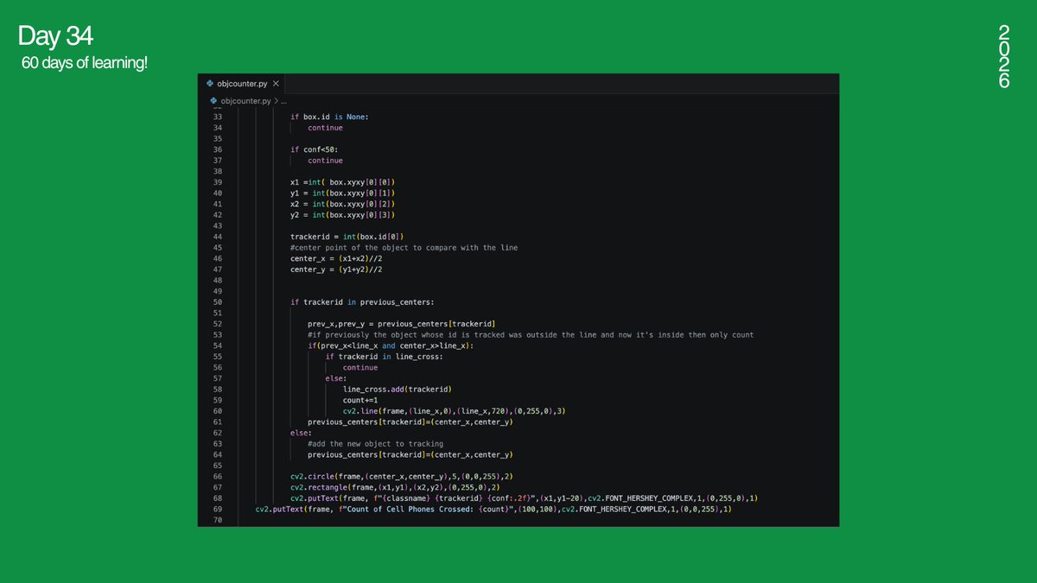The height and width of the screenshot is (583, 1037).
Task: Click line number 33 in the gutter
Action: (217, 117)
